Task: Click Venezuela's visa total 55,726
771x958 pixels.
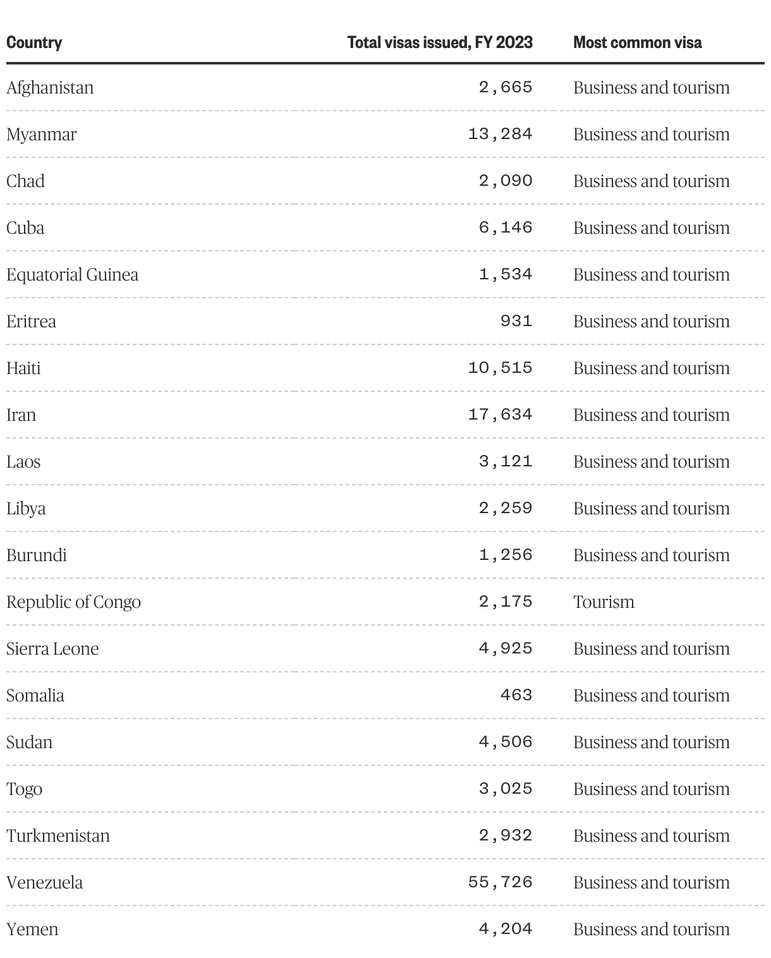Action: tap(500, 882)
